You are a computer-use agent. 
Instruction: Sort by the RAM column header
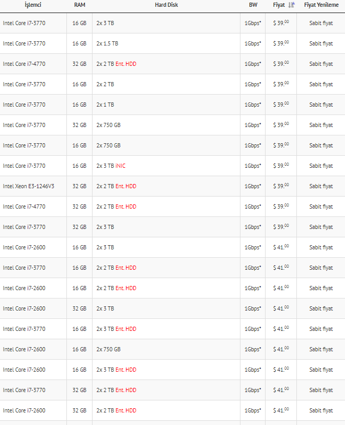(79, 5)
